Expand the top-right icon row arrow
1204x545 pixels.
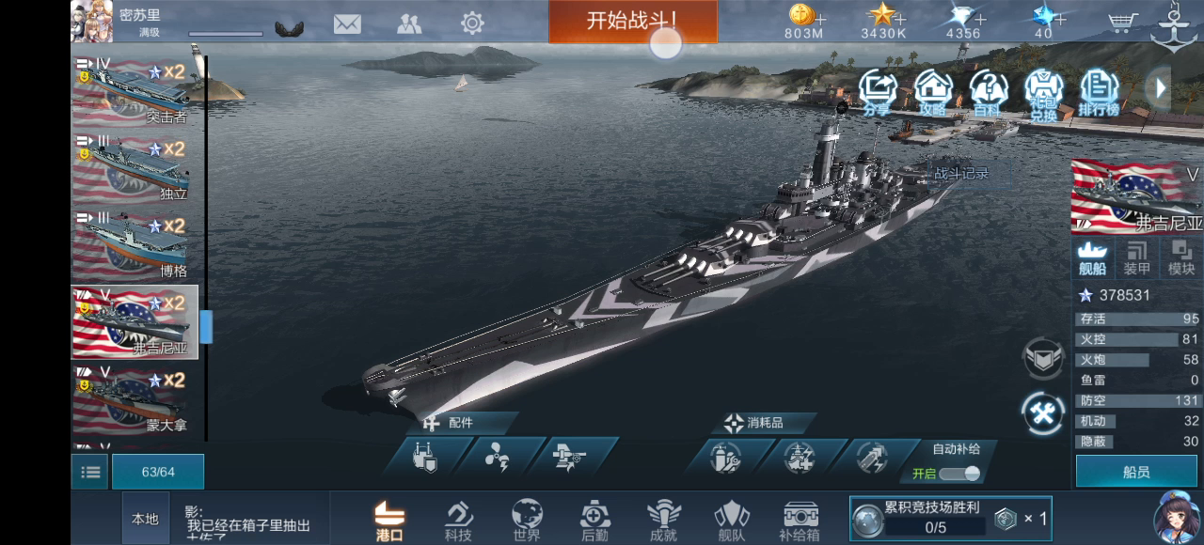point(1160,87)
